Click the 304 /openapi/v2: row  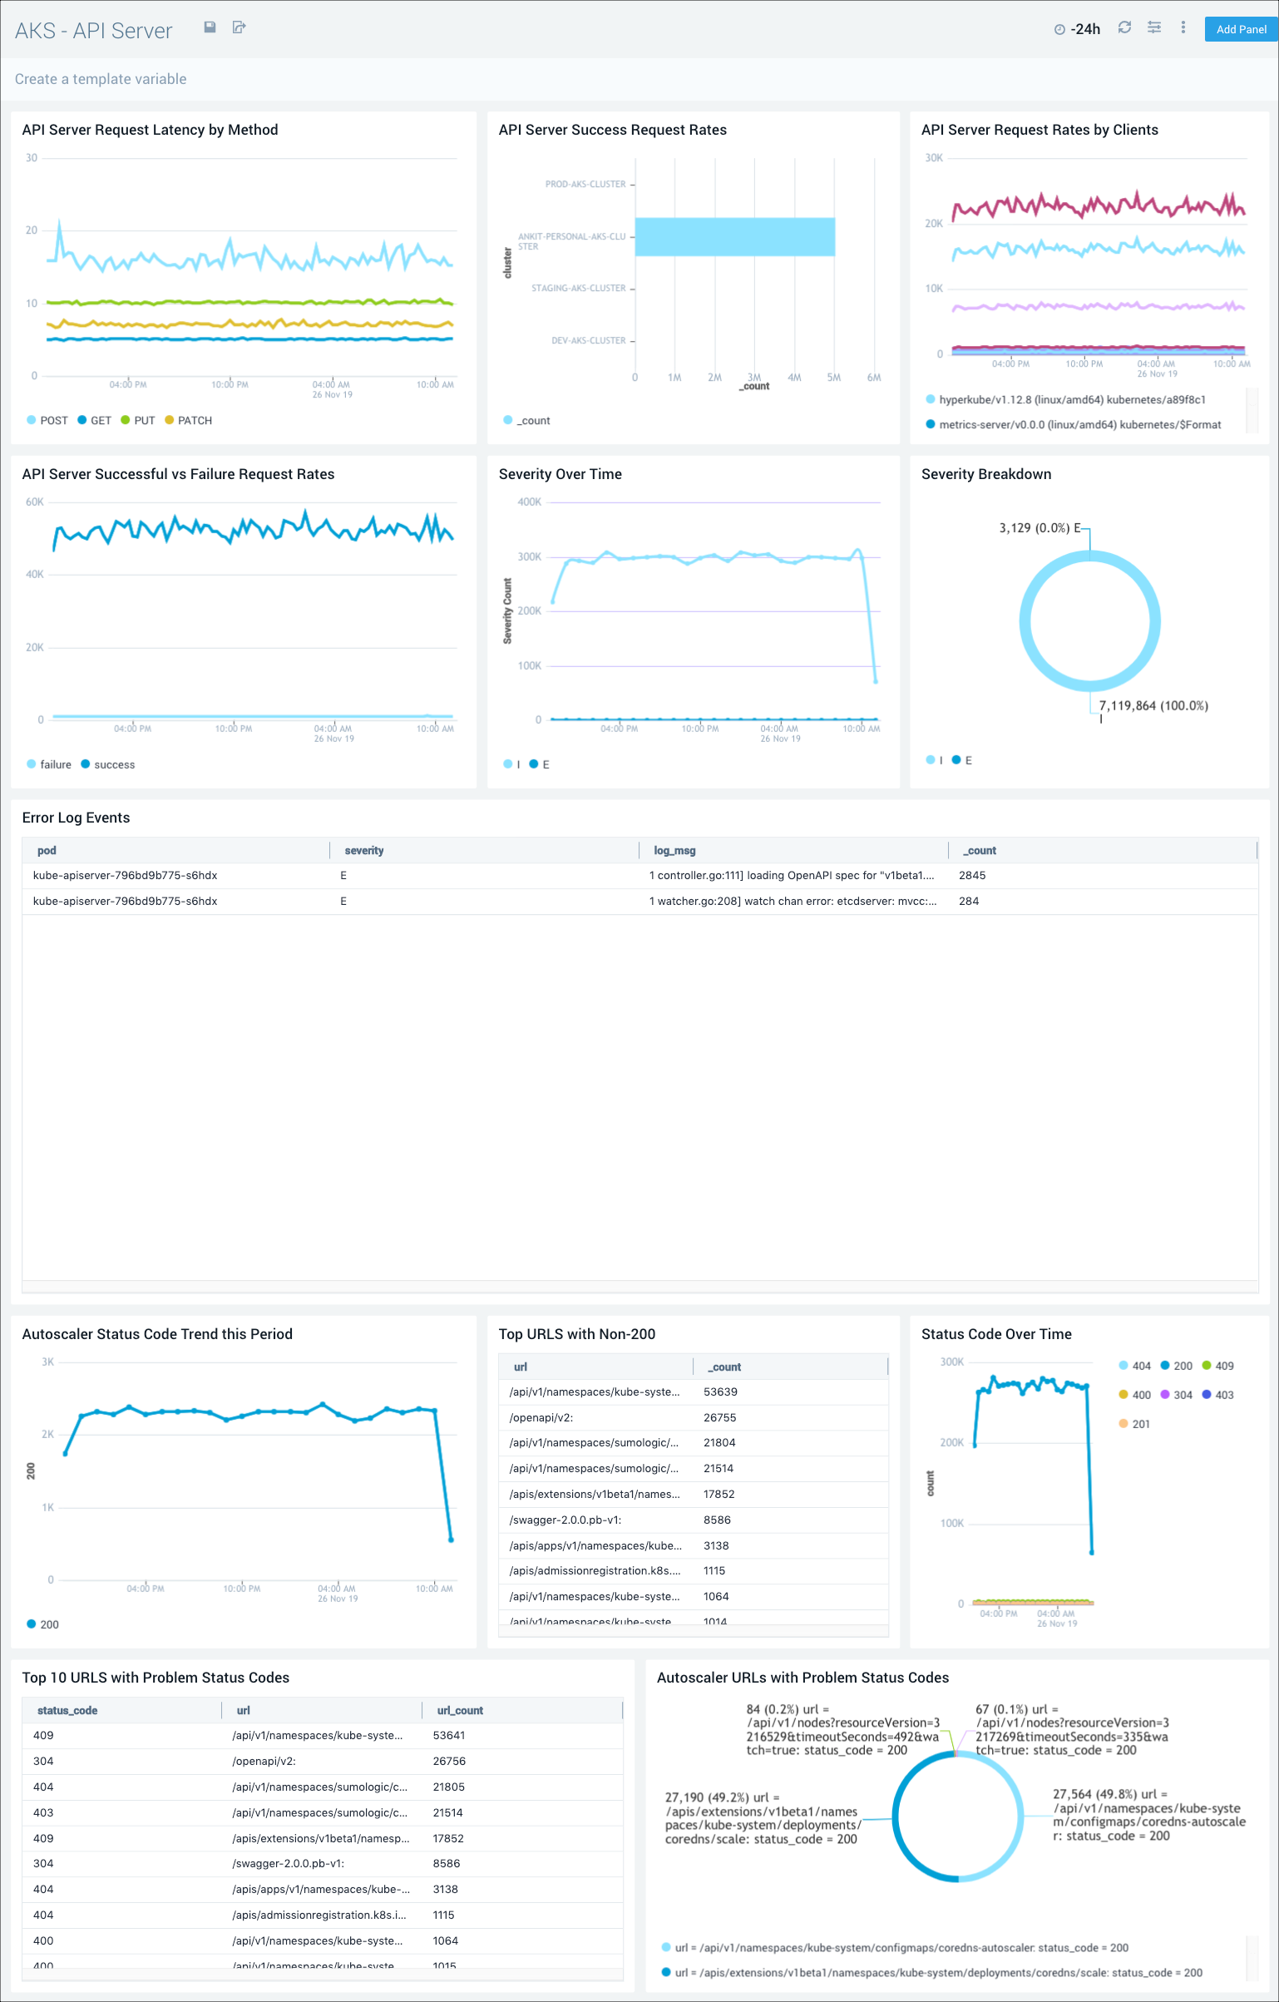(323, 1761)
